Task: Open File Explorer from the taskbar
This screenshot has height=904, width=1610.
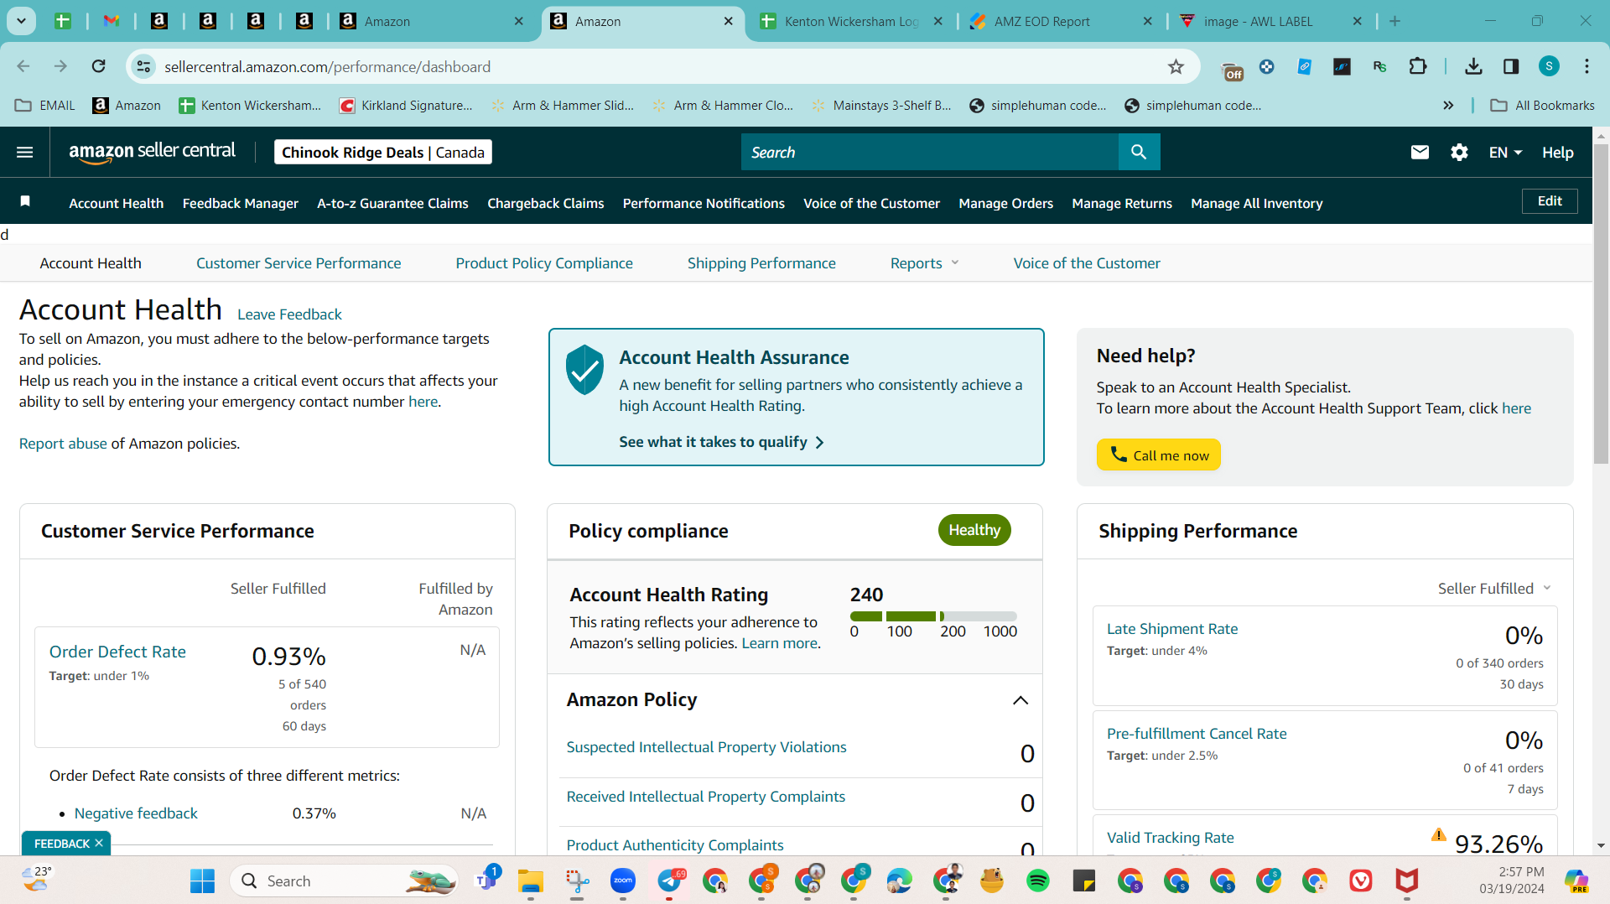Action: click(x=530, y=881)
